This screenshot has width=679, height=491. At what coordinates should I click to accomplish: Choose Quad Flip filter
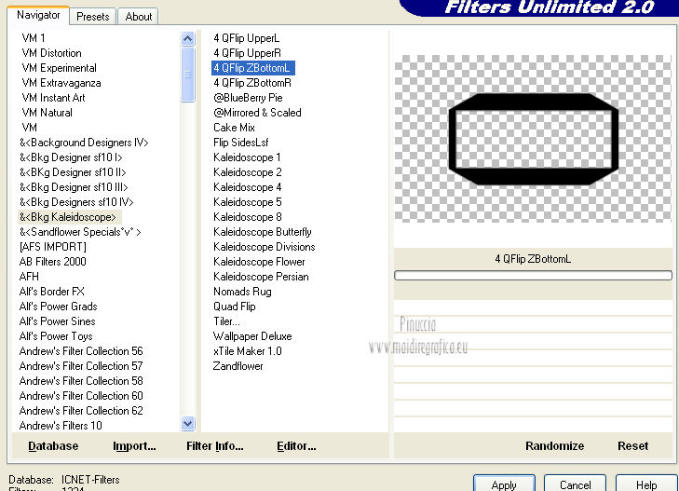pos(235,307)
